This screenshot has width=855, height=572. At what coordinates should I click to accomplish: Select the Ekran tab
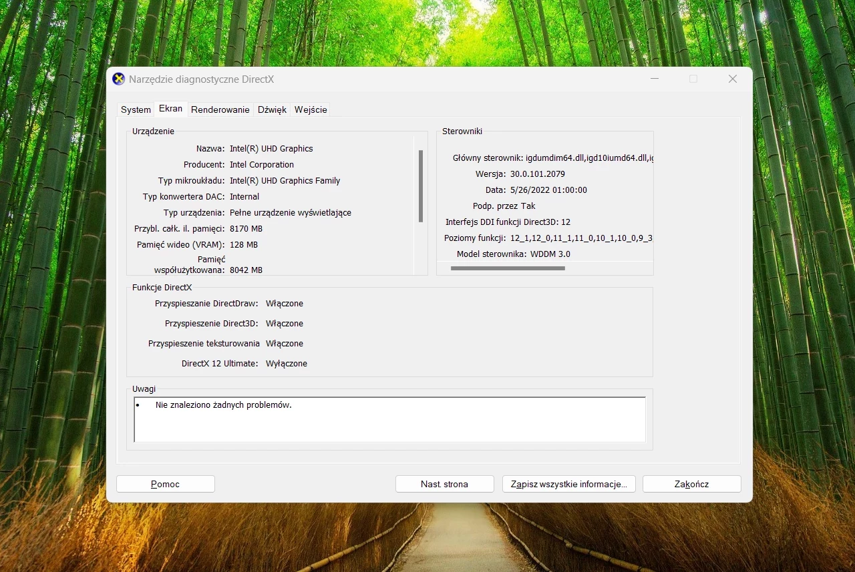coord(170,109)
